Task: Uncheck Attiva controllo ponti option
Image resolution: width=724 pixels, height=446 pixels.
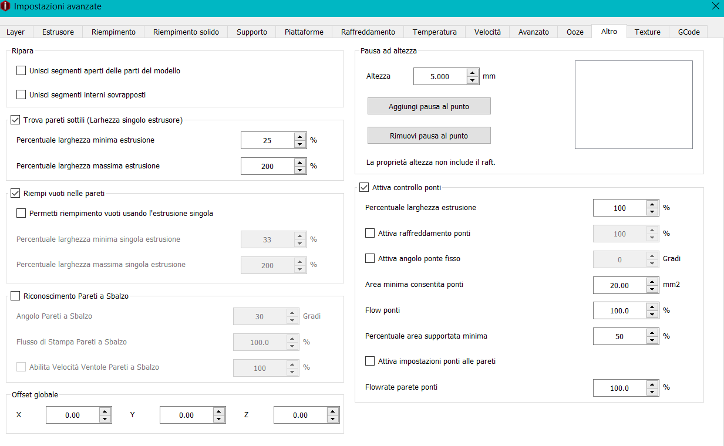Action: click(x=364, y=188)
